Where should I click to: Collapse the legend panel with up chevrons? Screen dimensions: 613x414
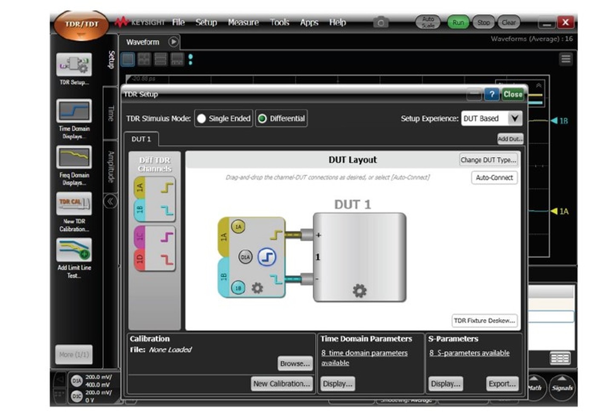tap(539, 86)
